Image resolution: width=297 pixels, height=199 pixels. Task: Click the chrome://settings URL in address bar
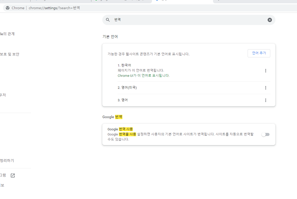(54, 8)
